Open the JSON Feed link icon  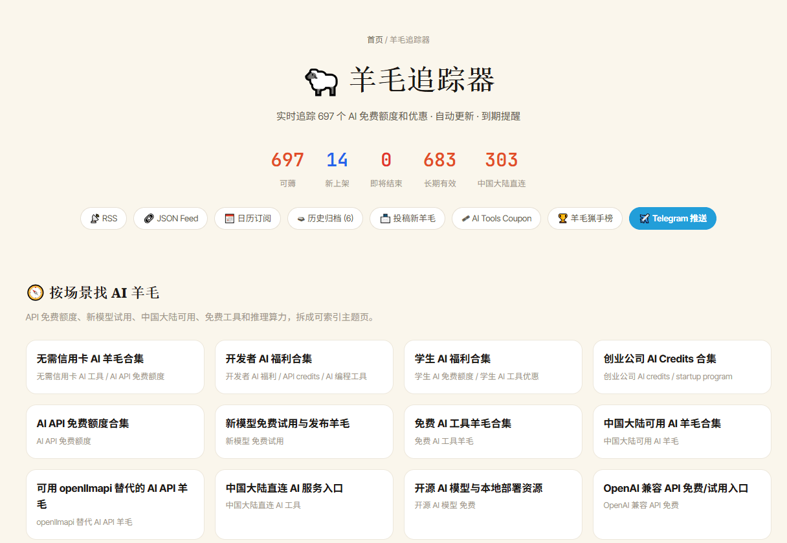(x=149, y=219)
